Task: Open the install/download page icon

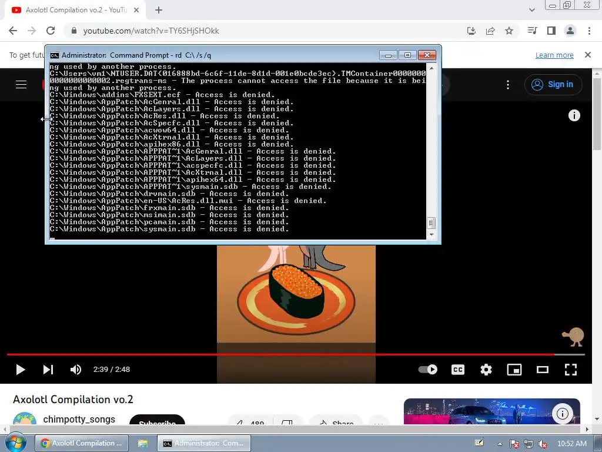Action: click(x=471, y=31)
